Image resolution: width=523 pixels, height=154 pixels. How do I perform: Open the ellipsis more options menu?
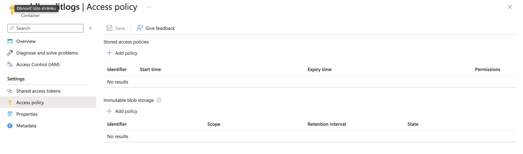149,7
